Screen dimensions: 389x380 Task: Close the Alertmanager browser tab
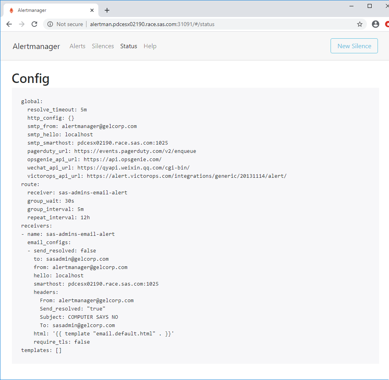[x=92, y=10]
